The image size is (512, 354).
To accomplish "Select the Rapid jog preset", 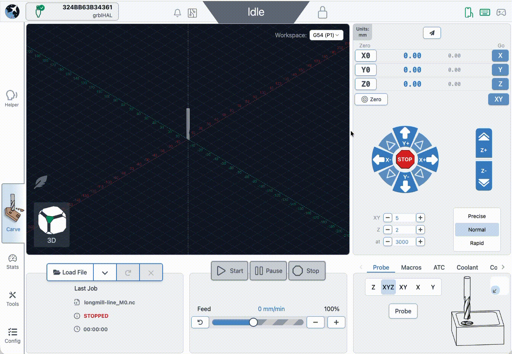I will pos(477,243).
